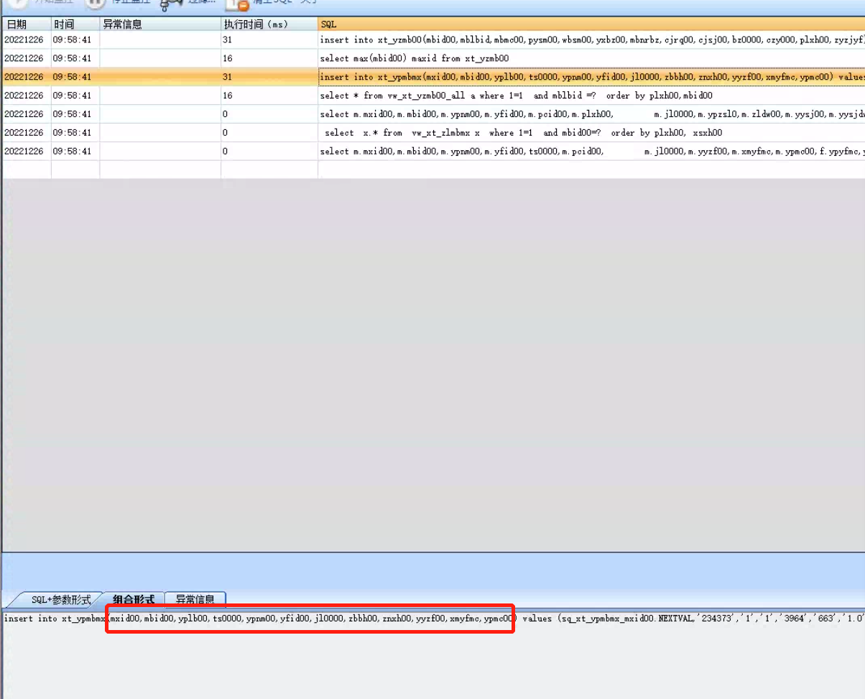Sort by 执行时间（ms） column header
Screen dimensions: 865x699
tap(269, 24)
